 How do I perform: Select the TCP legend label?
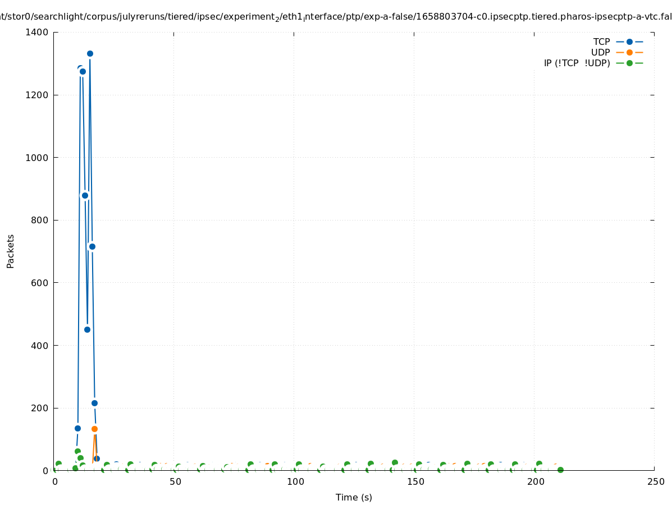tap(601, 42)
